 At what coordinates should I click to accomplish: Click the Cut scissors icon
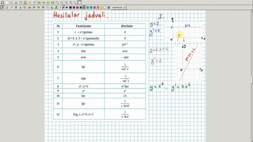[16, 2]
